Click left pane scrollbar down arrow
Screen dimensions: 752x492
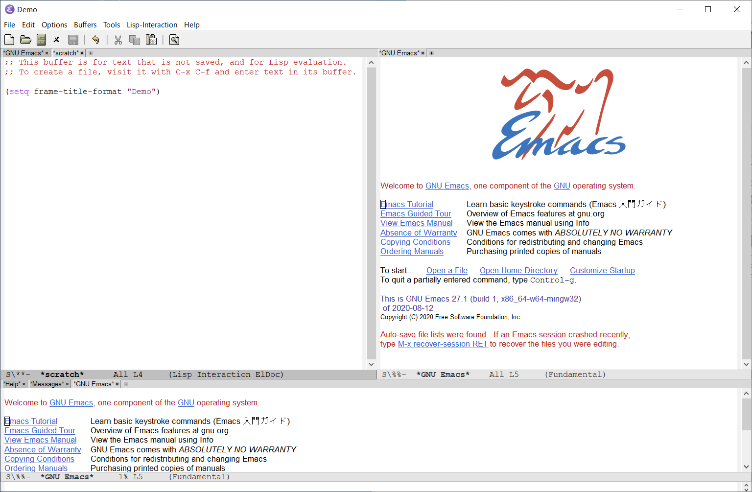pos(371,364)
